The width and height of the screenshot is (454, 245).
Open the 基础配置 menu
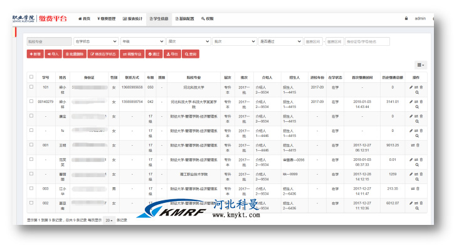coord(185,19)
